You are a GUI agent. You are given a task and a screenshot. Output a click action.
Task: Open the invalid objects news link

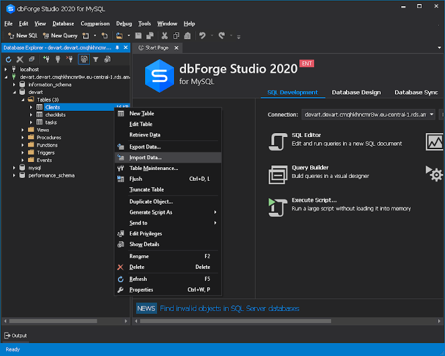click(x=229, y=308)
